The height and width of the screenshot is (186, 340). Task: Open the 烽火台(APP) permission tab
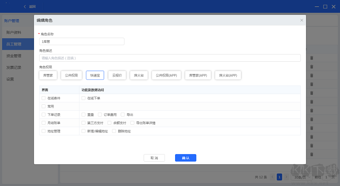tap(228, 75)
